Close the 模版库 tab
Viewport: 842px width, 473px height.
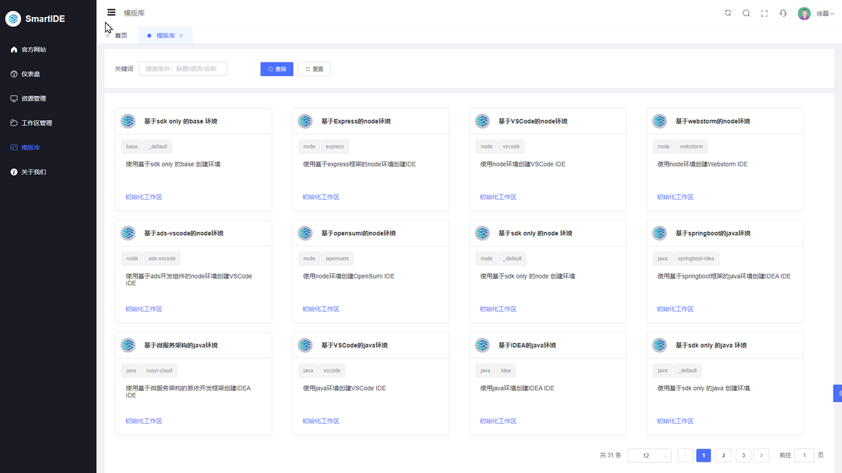click(x=181, y=35)
